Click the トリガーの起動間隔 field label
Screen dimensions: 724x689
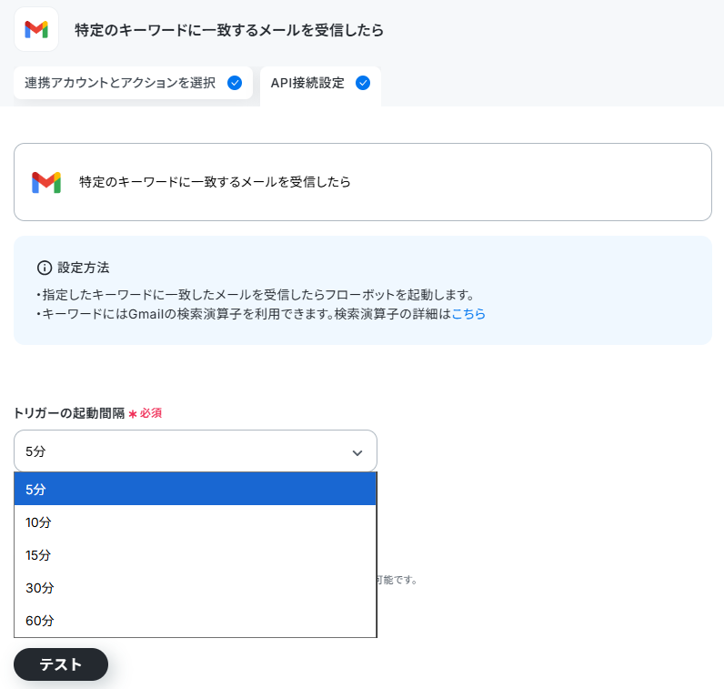69,413
